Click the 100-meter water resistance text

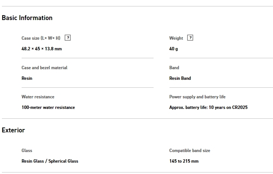click(x=48, y=107)
